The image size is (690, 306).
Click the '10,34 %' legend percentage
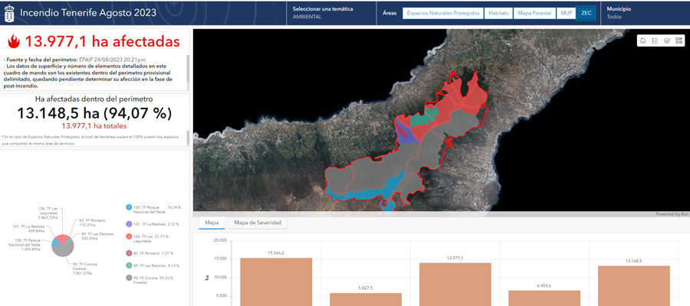click(x=174, y=207)
